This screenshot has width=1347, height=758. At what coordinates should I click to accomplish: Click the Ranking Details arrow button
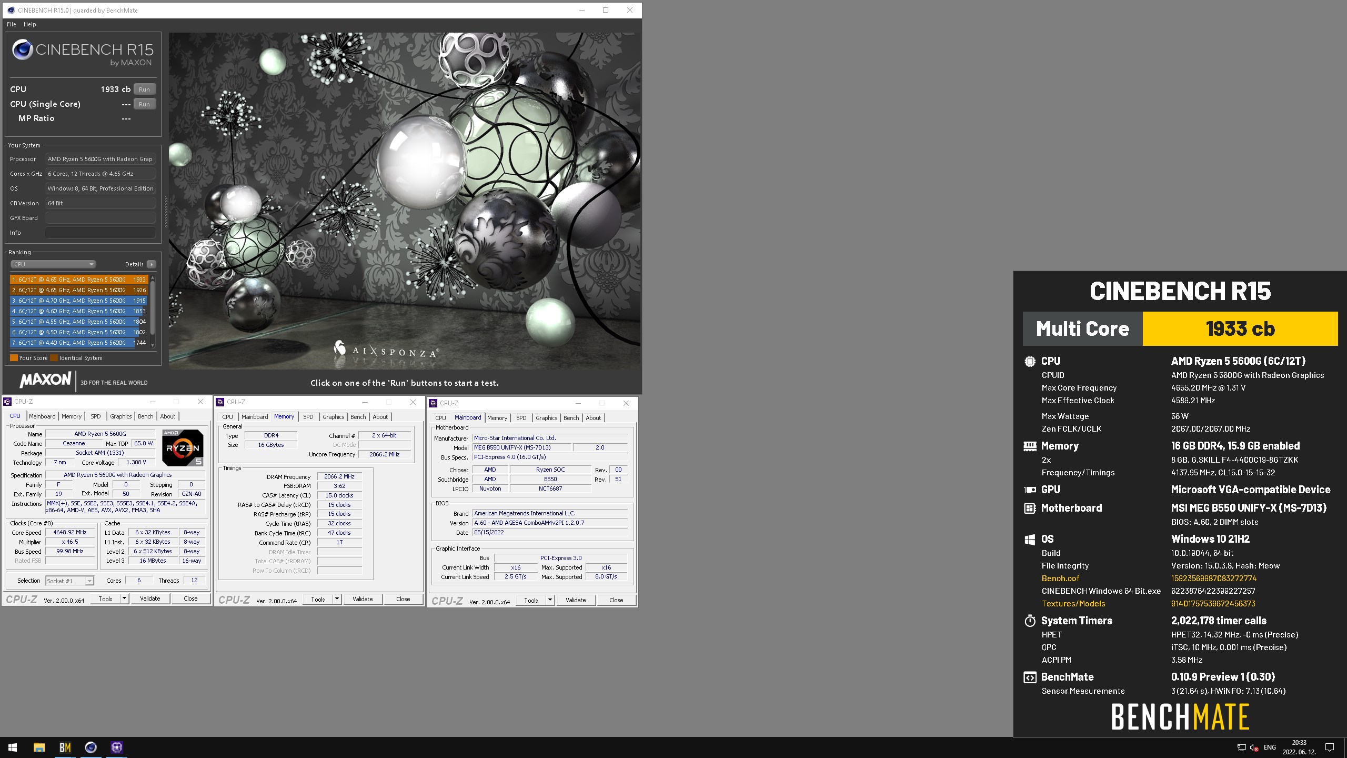(152, 264)
